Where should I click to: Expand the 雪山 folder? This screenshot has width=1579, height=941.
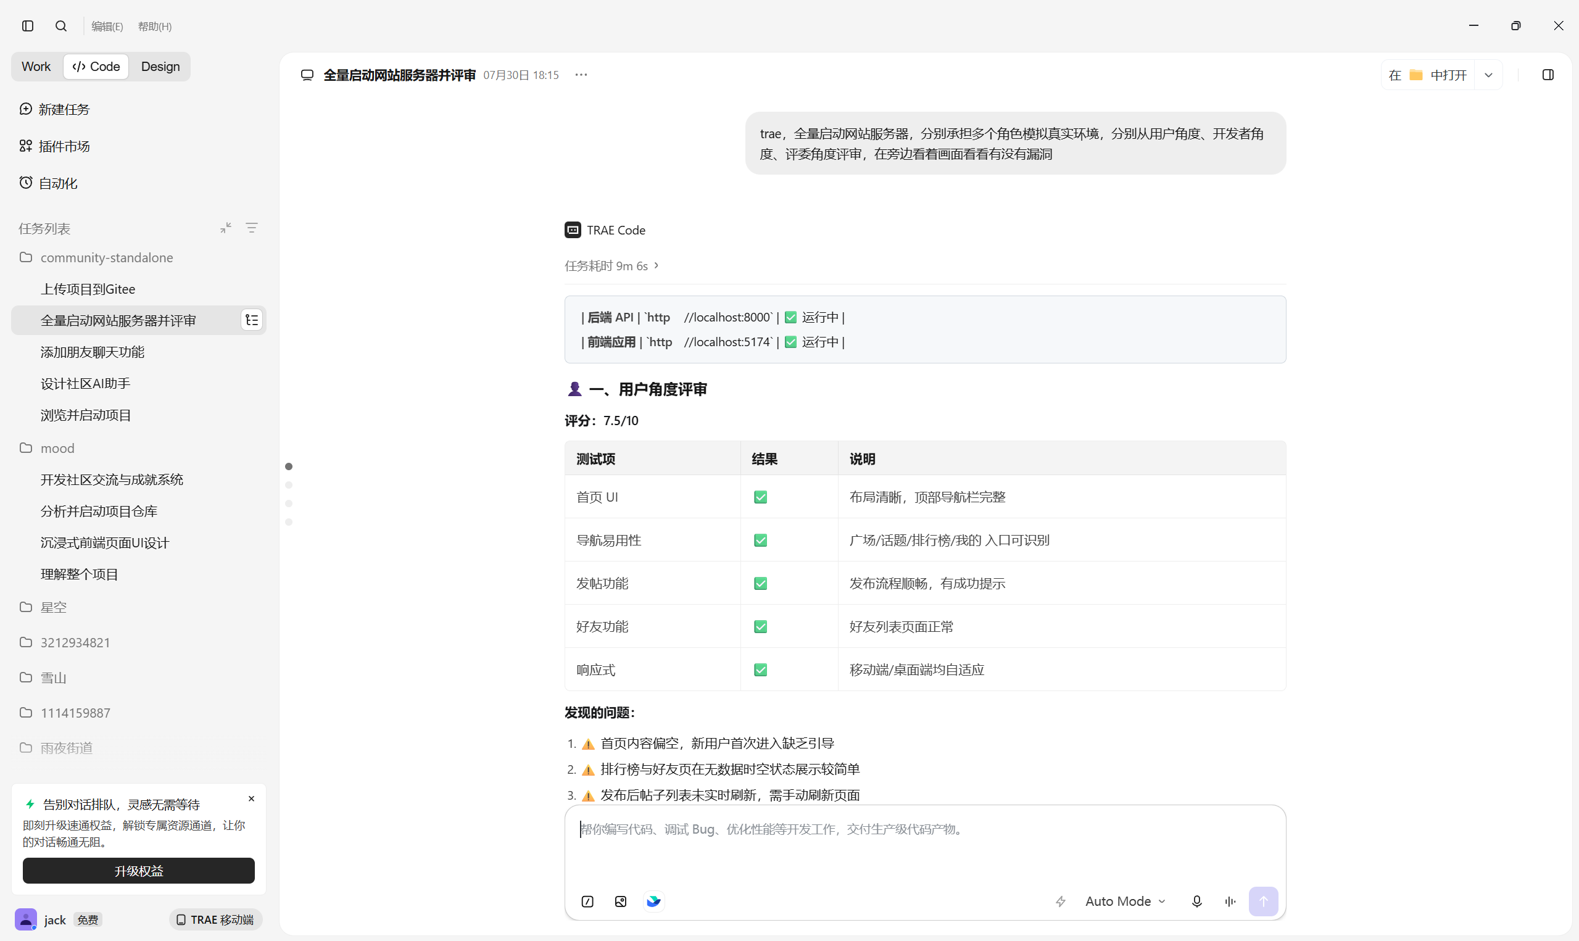tap(139, 678)
